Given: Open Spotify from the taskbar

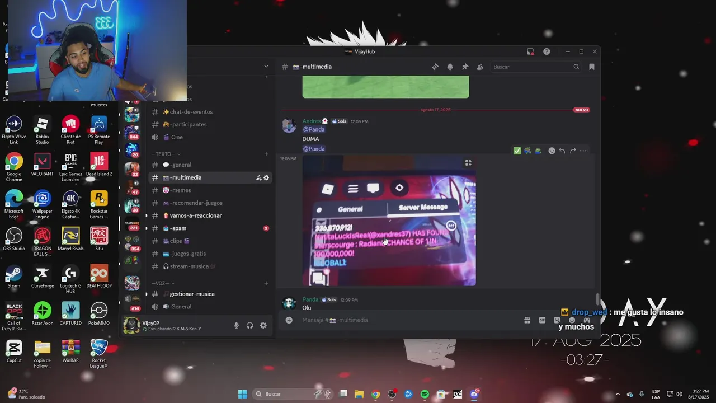Looking at the screenshot, I should [x=425, y=394].
